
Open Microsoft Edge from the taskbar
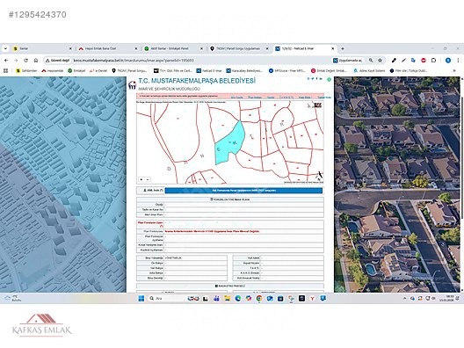pos(238,298)
